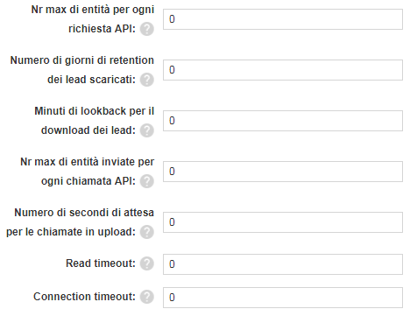This screenshot has height=316, width=410.
Task: Show help for seconds of wait in upload
Action: (146, 232)
